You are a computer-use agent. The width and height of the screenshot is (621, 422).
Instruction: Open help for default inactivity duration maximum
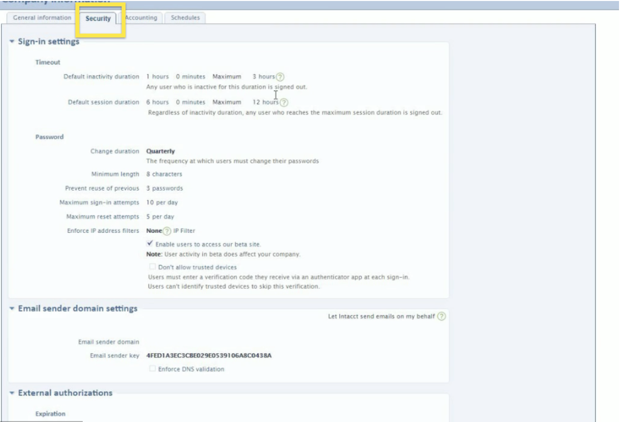(280, 77)
